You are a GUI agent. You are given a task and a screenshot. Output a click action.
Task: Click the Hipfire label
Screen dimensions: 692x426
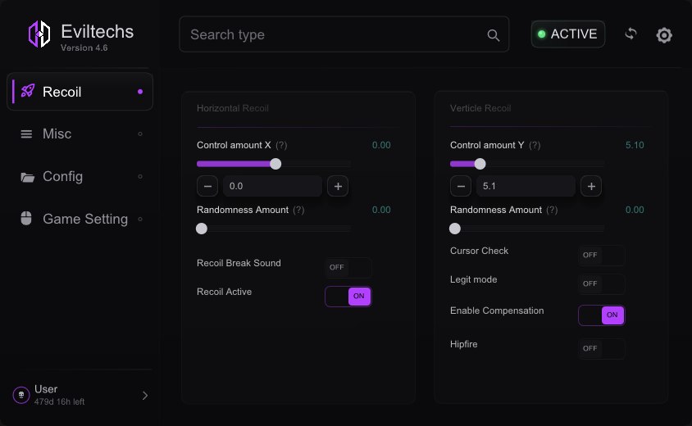tap(464, 344)
